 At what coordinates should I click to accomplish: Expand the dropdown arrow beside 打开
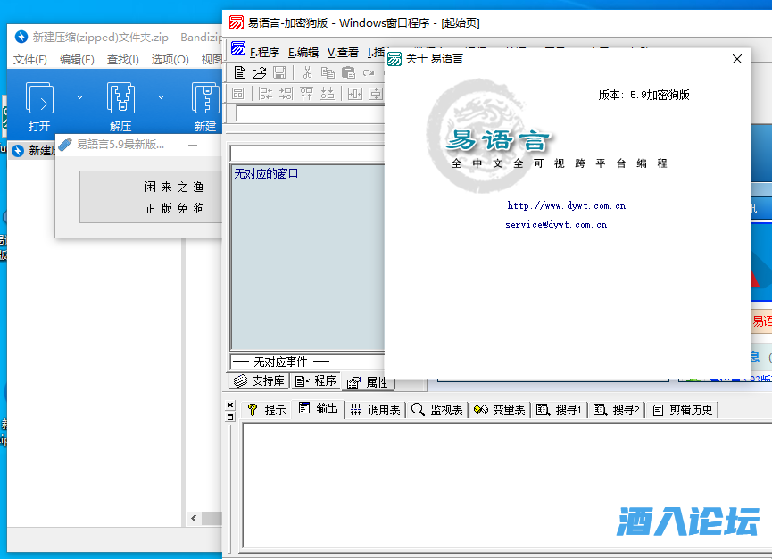point(79,96)
